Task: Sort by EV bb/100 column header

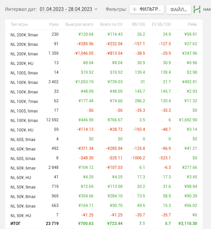Action: [x=161, y=24]
